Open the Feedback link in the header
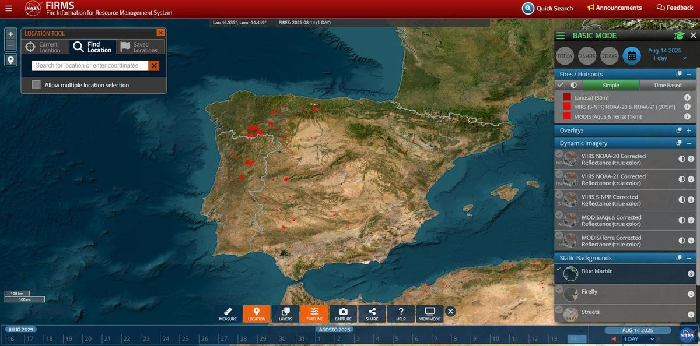 [x=674, y=7]
